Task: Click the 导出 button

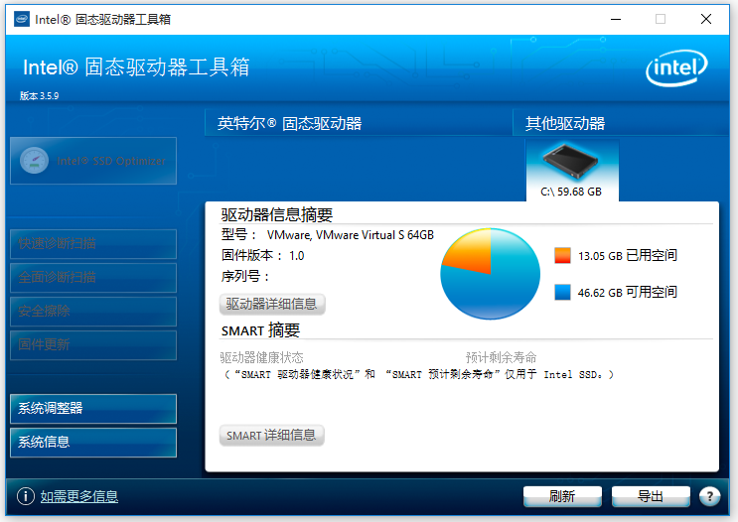Action: tap(651, 496)
